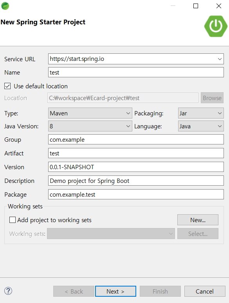Click the green Spring Boot power logo
This screenshot has height=303, width=229.
click(216, 26)
